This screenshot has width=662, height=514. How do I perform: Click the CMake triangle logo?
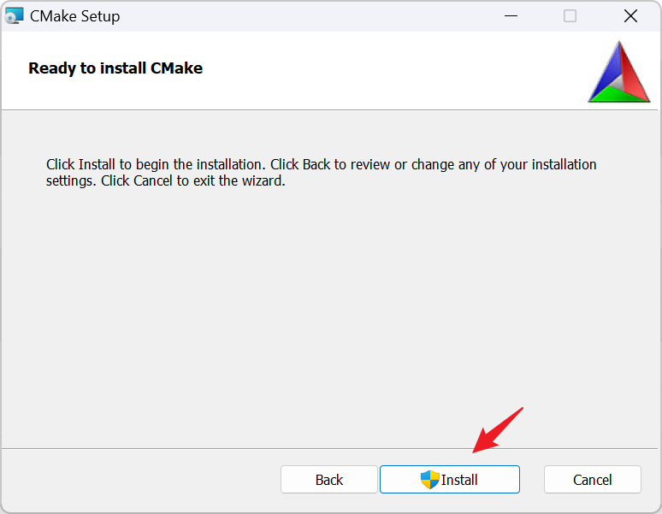tap(619, 75)
